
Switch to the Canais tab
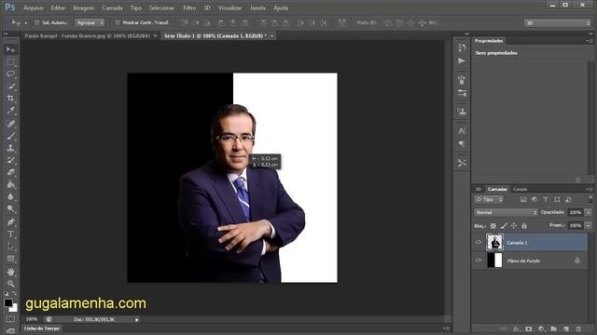520,189
